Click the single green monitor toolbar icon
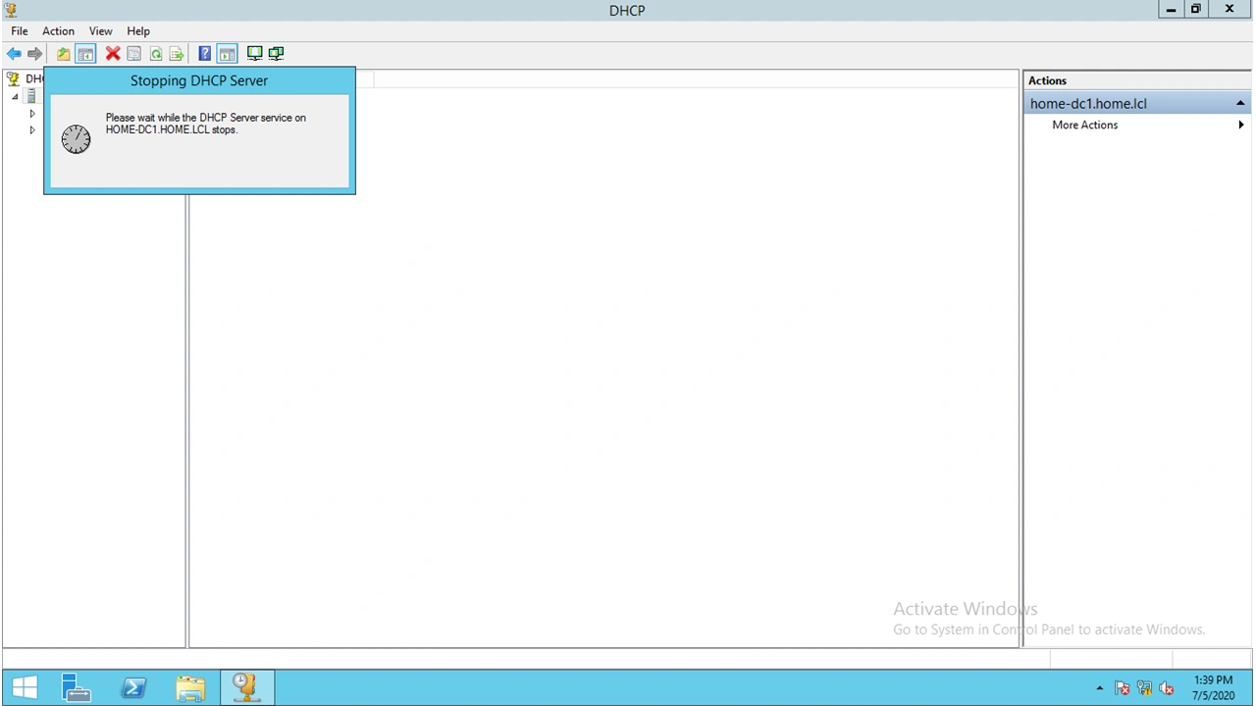Viewport: 1256px width, 706px height. pyautogui.click(x=255, y=54)
